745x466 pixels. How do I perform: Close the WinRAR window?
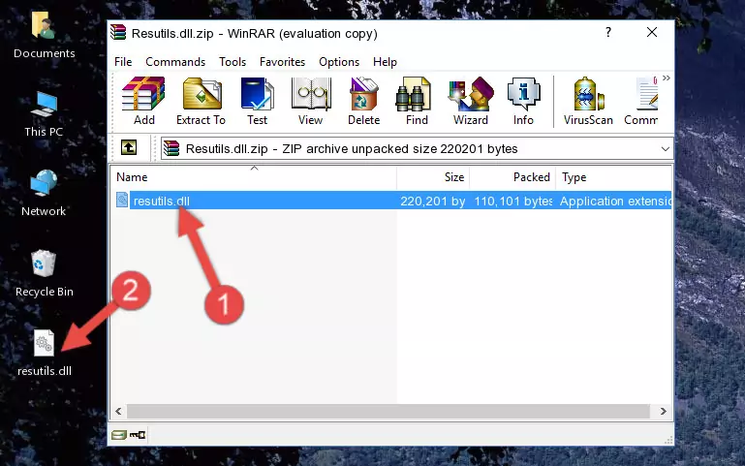(652, 32)
